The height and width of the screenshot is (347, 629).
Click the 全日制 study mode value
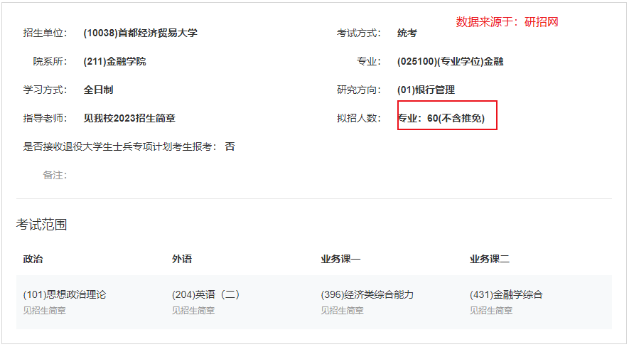(98, 90)
